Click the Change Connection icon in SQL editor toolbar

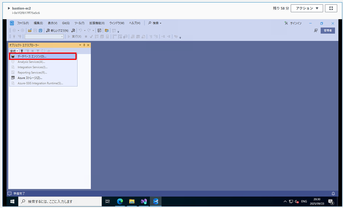coord(20,37)
